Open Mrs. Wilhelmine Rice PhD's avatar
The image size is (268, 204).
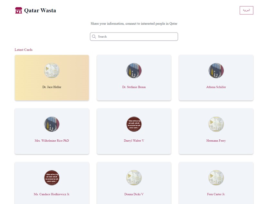[52, 124]
